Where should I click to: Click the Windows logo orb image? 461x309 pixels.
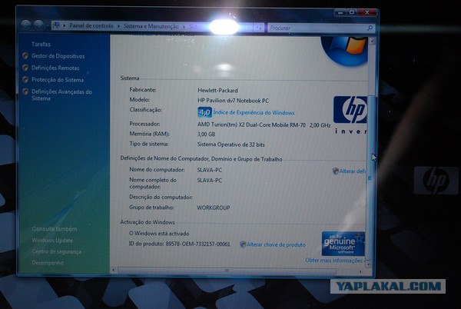(344, 51)
